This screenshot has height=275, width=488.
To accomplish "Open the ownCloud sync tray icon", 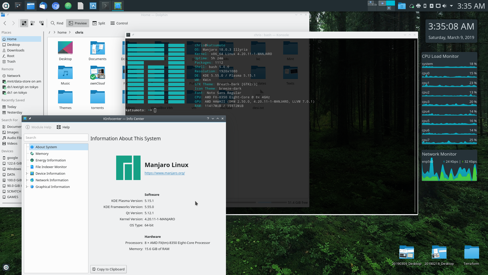I will click(412, 6).
